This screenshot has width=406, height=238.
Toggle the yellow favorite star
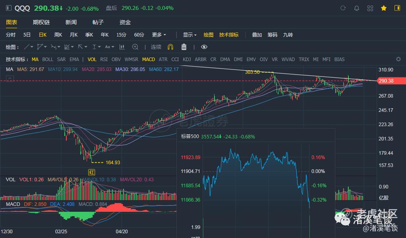[x=384, y=8]
